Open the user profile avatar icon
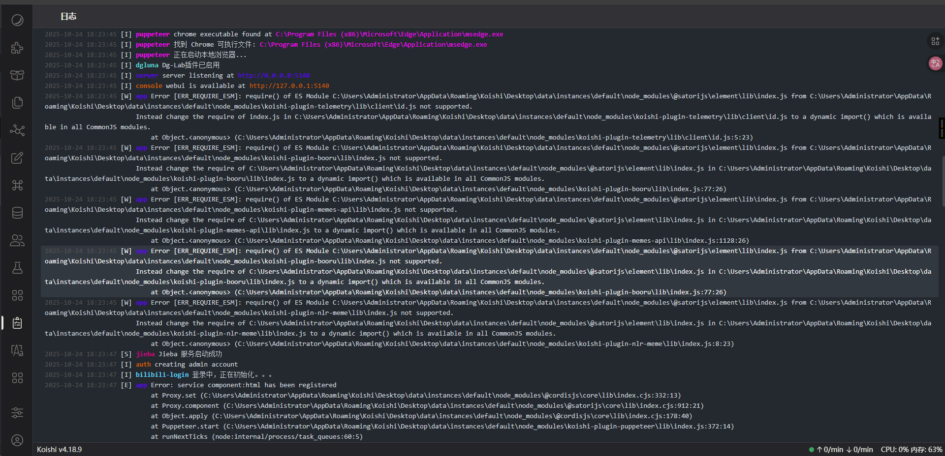This screenshot has width=945, height=456. tap(17, 440)
